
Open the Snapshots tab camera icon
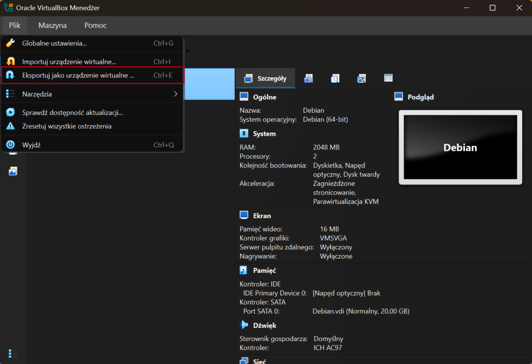click(309, 78)
